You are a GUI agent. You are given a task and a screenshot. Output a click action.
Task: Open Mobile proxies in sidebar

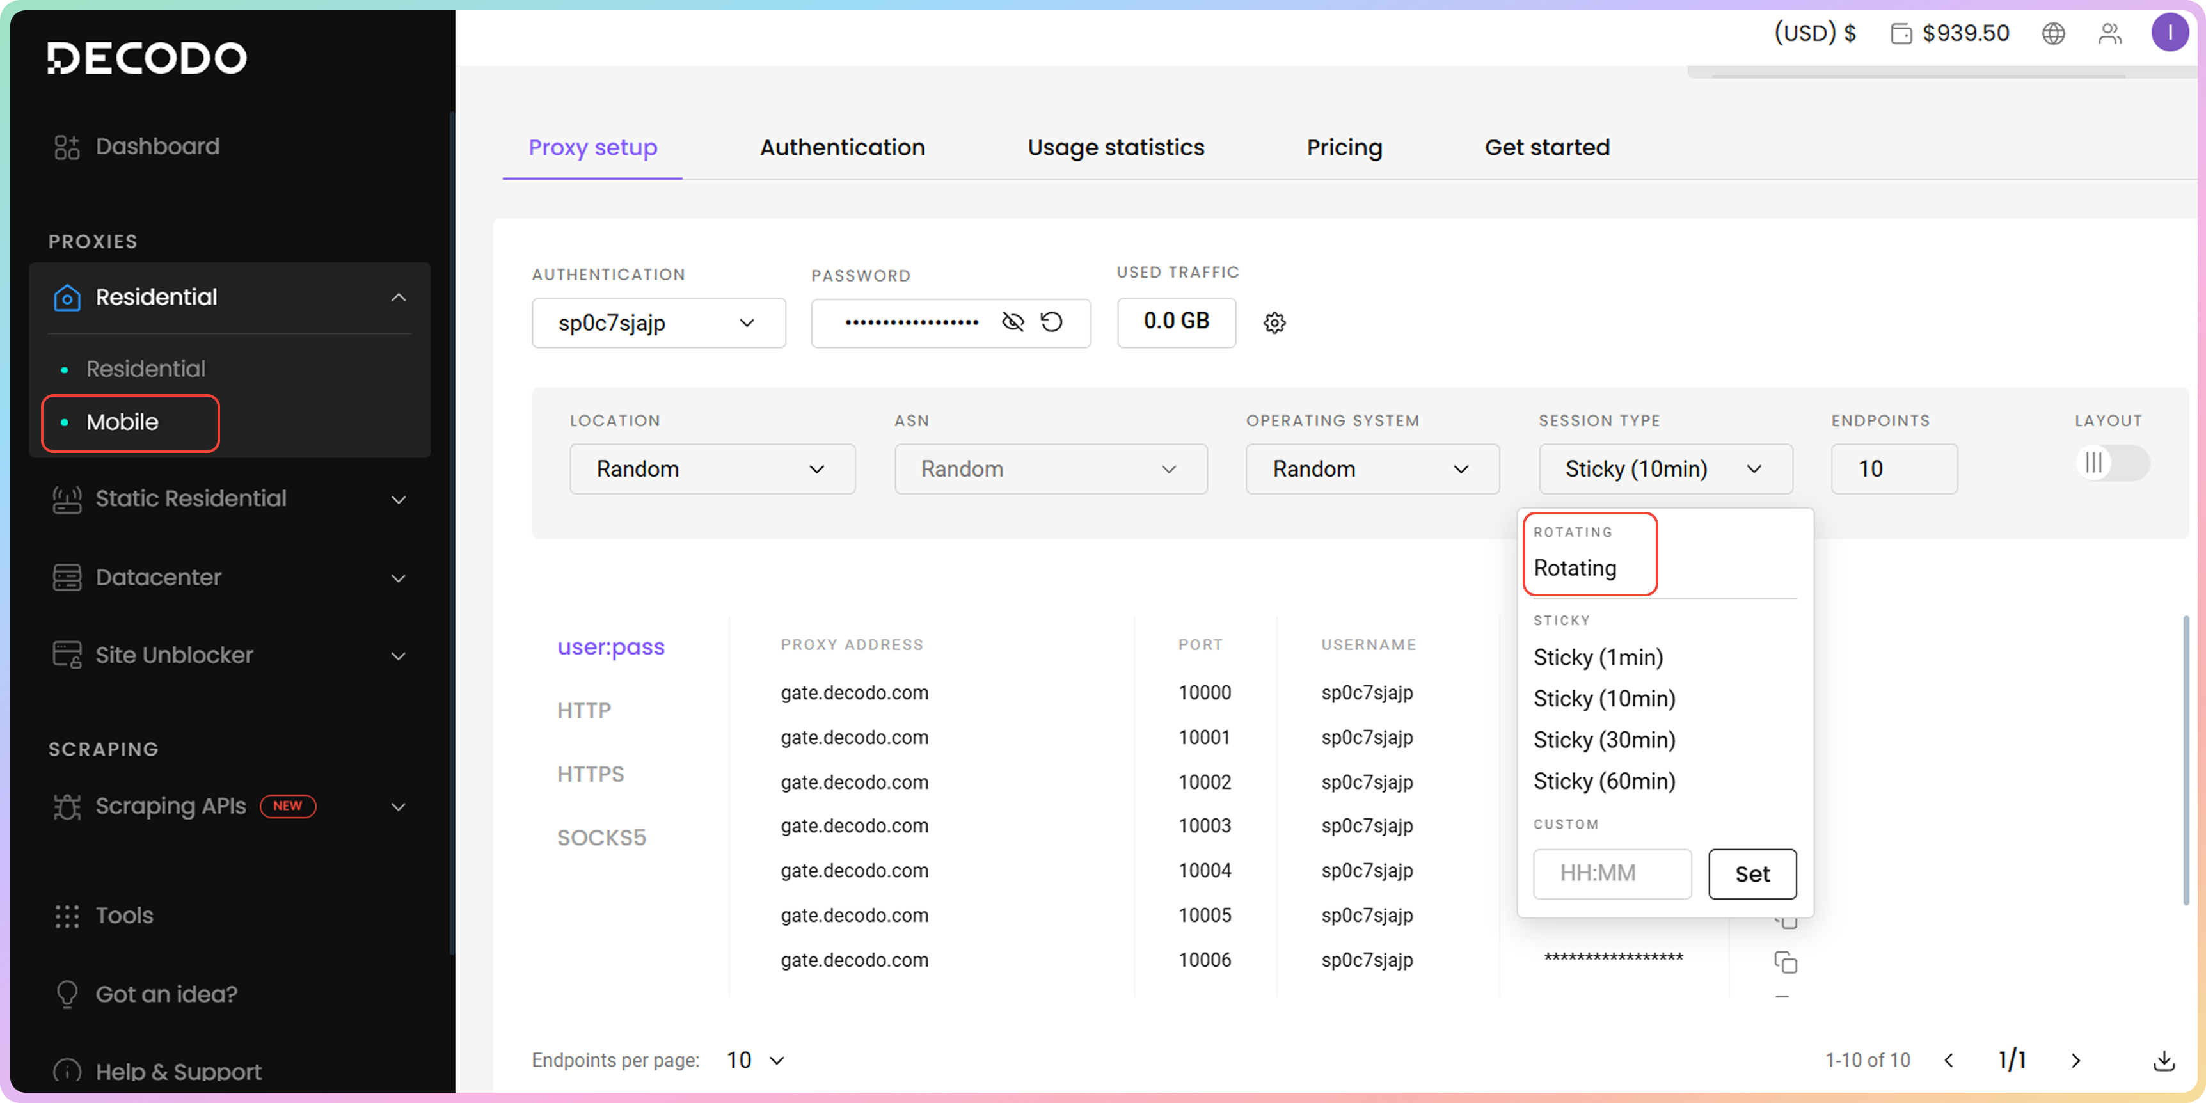[x=122, y=422]
